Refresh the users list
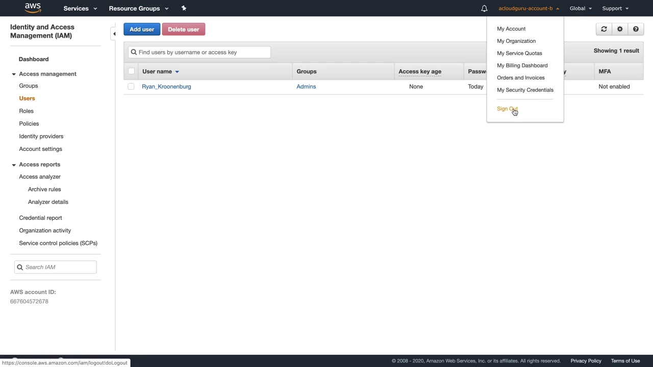The image size is (653, 367). pyautogui.click(x=604, y=30)
